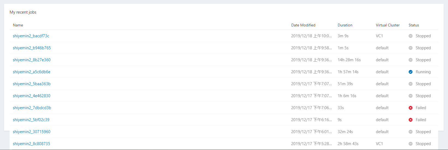448x150 pixels.
Task: Click the red failed icon for shiyemin2_5bf02c39
Action: coord(411,120)
